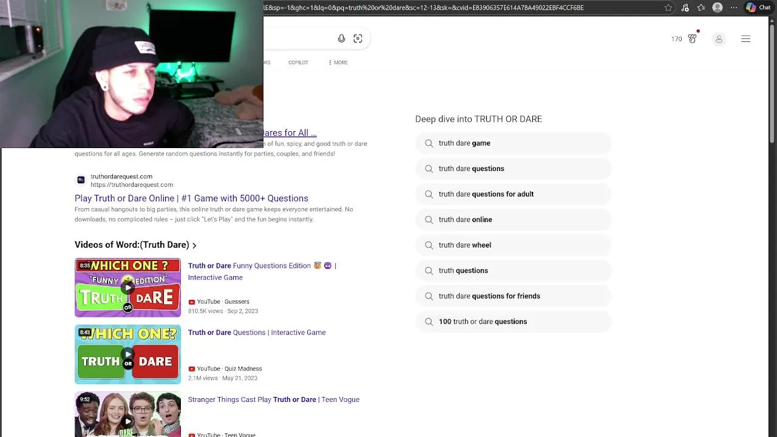Open the favorites list icon
The width and height of the screenshot is (777, 437).
pyautogui.click(x=701, y=7)
